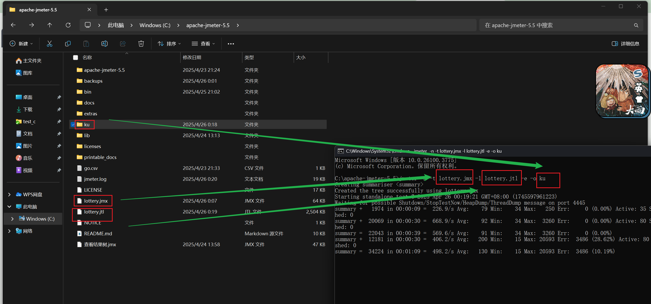651x304 pixels.
Task: Click the Back navigation arrow
Action: click(13, 25)
